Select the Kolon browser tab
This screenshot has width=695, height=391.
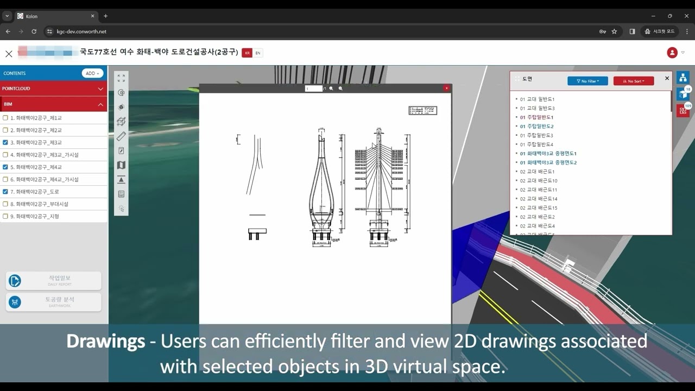56,16
